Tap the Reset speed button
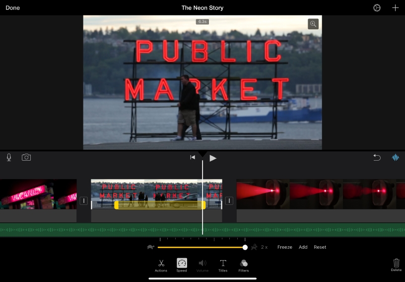Screen dimensions: 405x282 [x=320, y=247]
